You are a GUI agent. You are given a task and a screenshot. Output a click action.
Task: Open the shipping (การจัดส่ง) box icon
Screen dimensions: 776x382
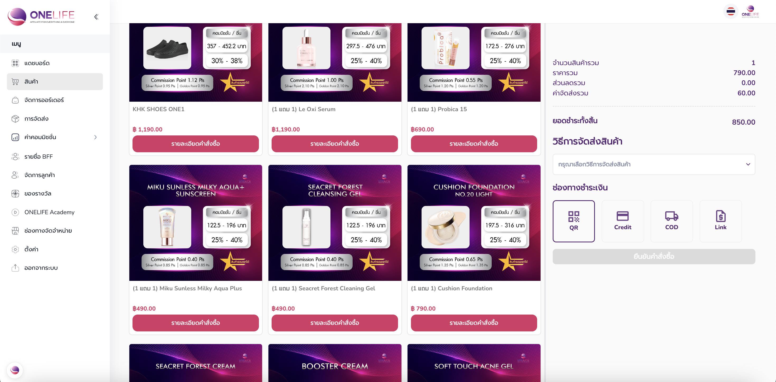coord(15,119)
